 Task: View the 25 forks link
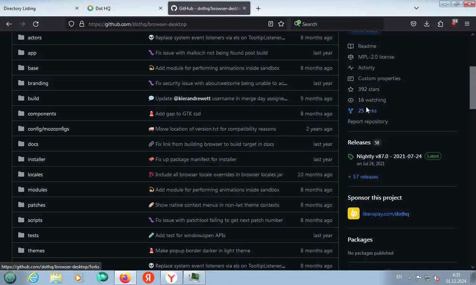(x=362, y=111)
